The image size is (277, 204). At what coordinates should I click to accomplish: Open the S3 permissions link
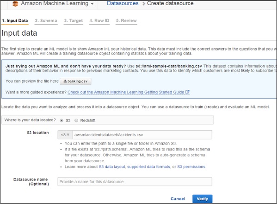191,166
